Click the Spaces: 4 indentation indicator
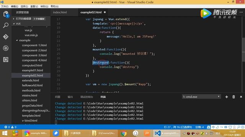The width and height of the screenshot is (245, 137). click(x=199, y=127)
